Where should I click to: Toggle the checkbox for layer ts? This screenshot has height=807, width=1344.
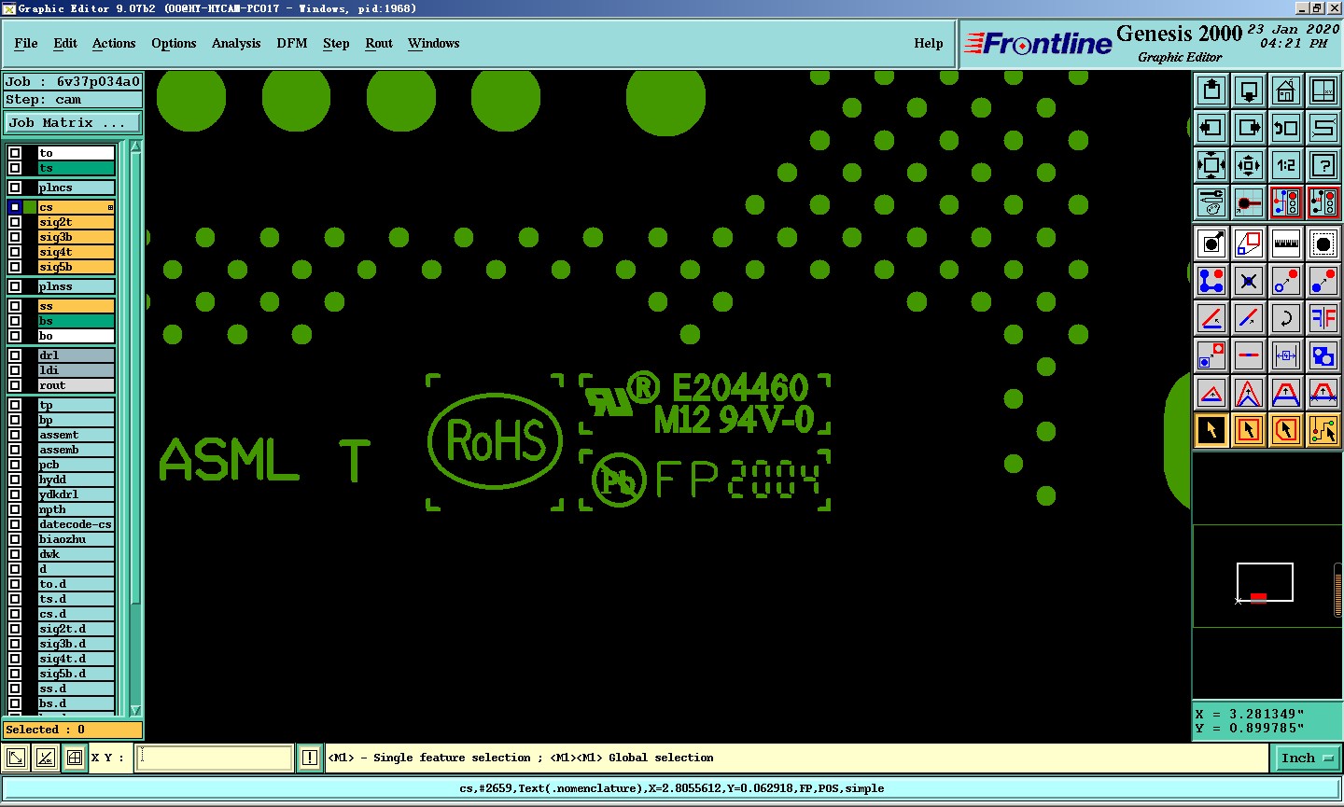click(15, 168)
